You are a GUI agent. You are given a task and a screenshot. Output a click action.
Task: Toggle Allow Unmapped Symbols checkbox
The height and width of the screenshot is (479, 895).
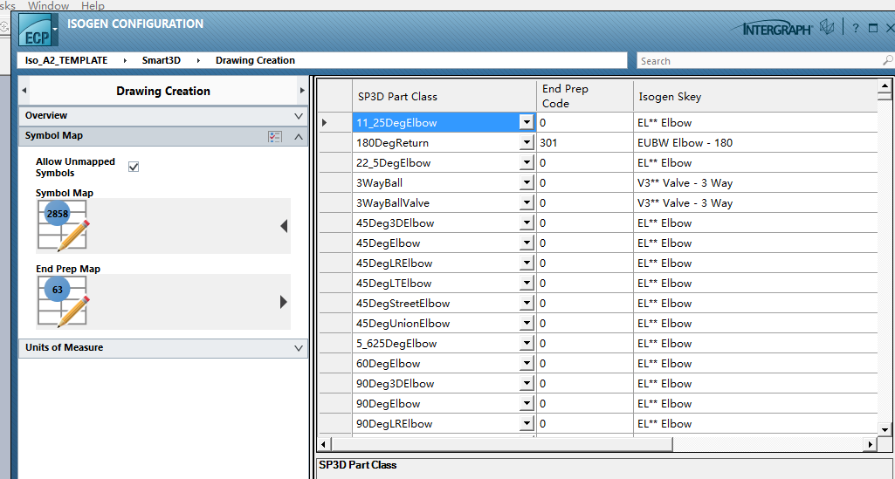point(134,167)
